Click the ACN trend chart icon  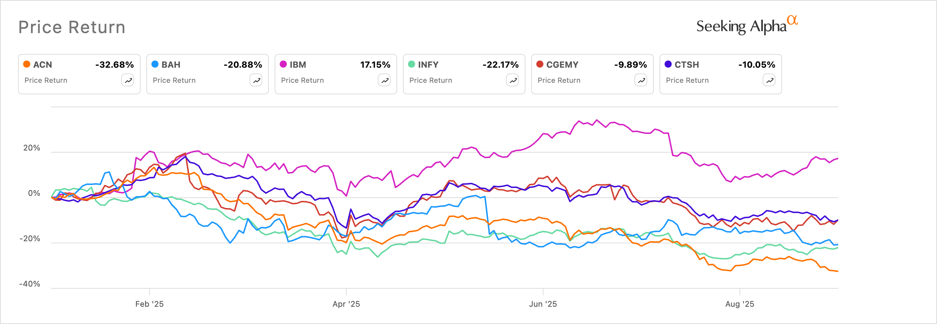(x=128, y=80)
